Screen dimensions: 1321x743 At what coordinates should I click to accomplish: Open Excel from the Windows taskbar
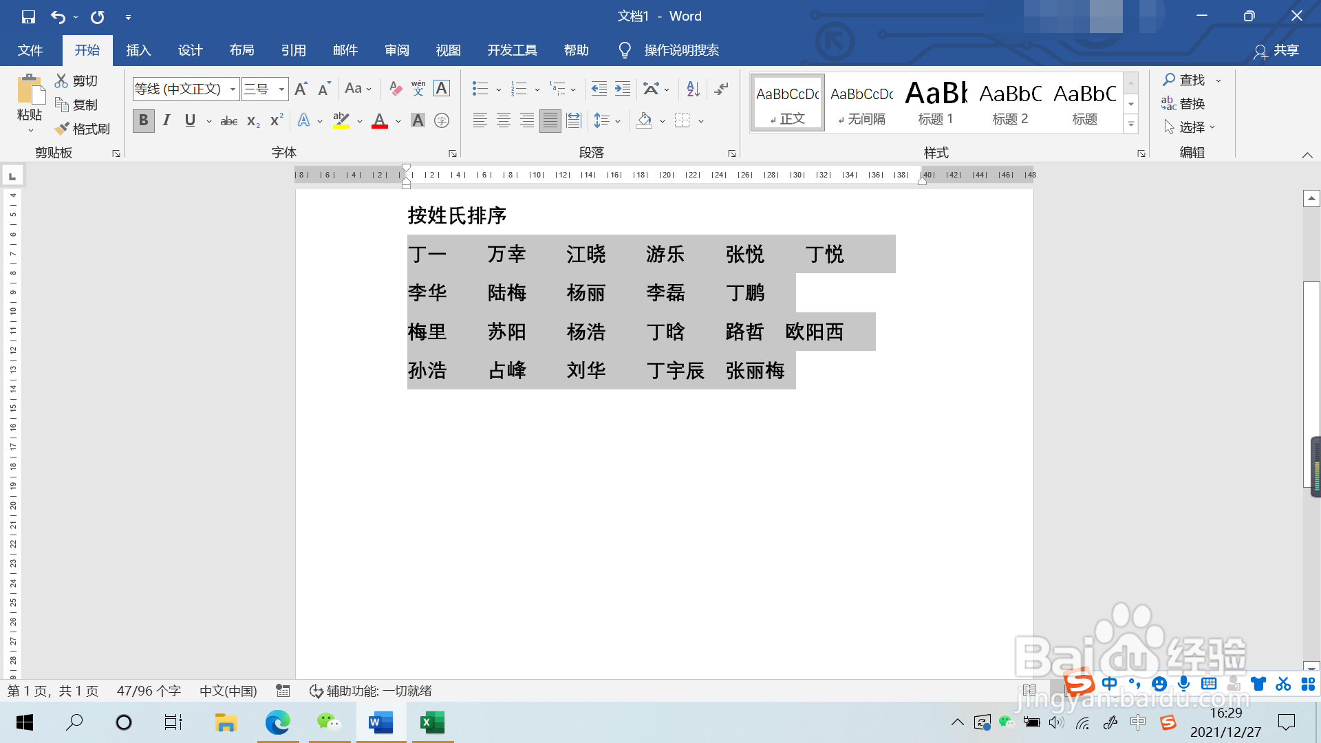pos(432,722)
